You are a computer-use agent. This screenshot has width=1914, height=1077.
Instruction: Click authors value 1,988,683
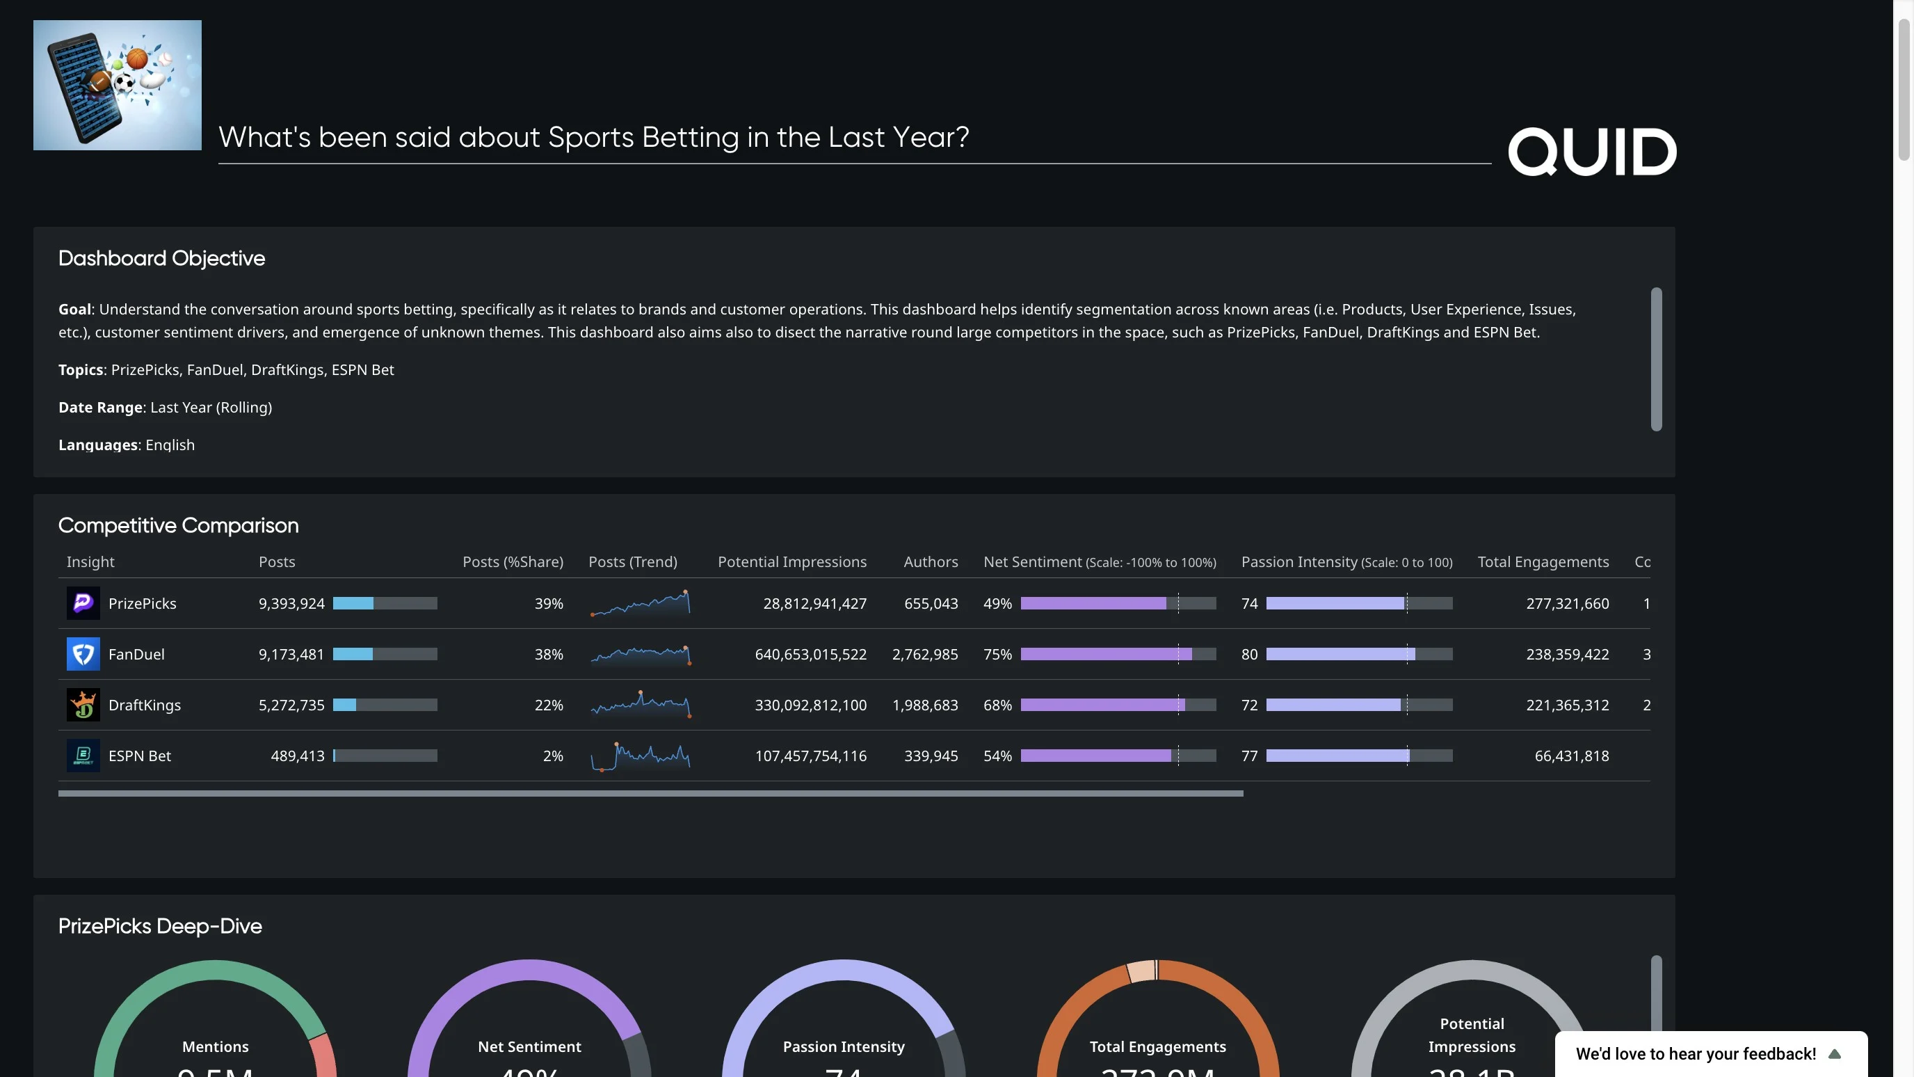[x=925, y=705]
